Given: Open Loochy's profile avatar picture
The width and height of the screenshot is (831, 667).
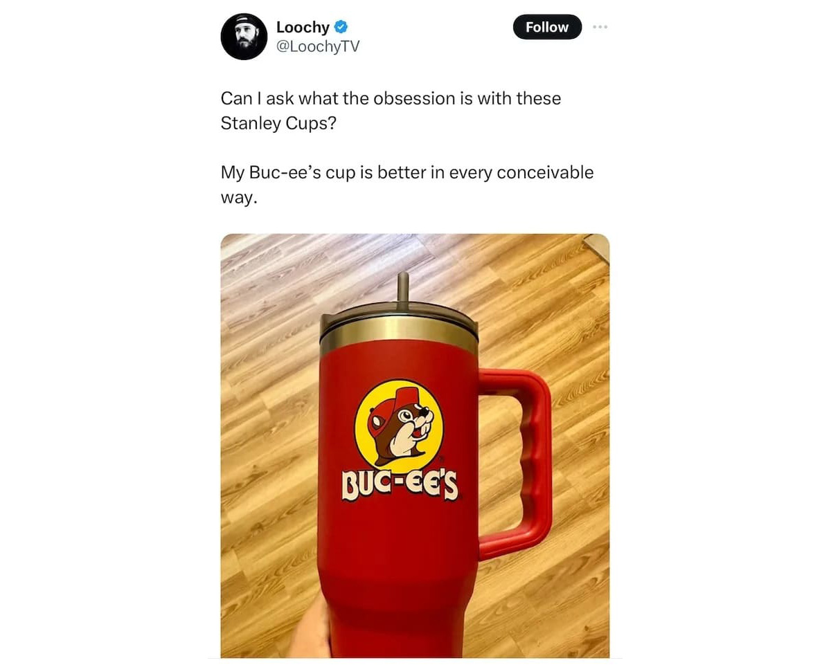Looking at the screenshot, I should coord(244,36).
